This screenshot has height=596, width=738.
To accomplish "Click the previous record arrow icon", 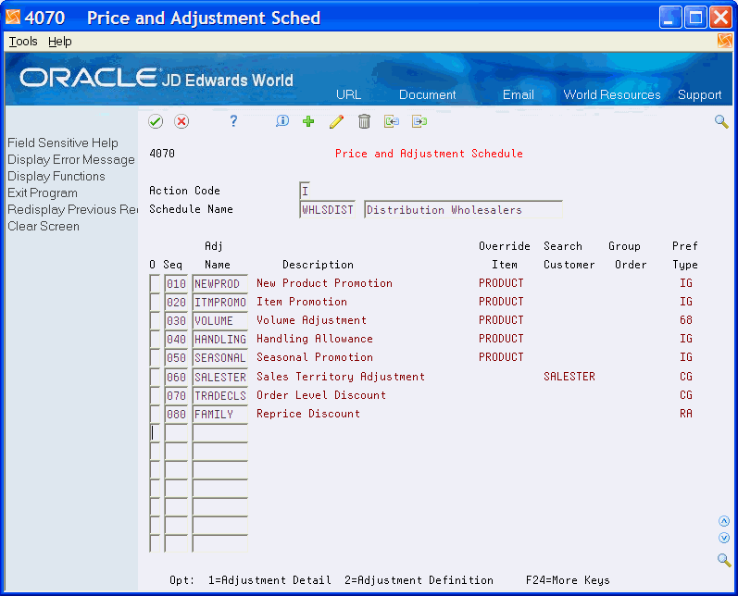I will pyautogui.click(x=392, y=122).
